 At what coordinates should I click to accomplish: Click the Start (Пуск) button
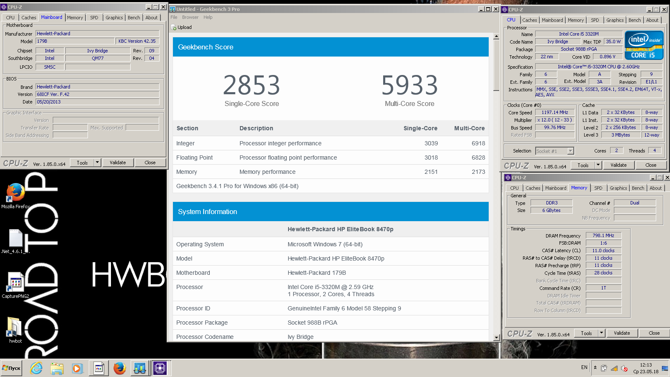tap(11, 368)
